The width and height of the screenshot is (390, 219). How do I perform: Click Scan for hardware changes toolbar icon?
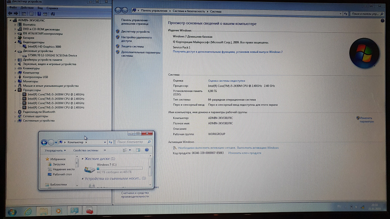coord(53,14)
